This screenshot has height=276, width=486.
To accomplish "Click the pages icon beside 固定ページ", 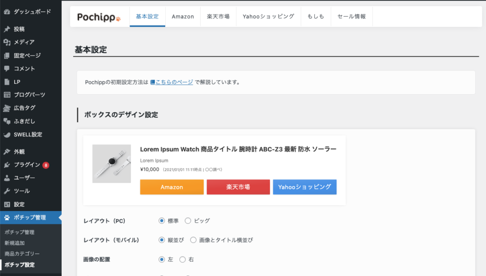I will 7,56.
